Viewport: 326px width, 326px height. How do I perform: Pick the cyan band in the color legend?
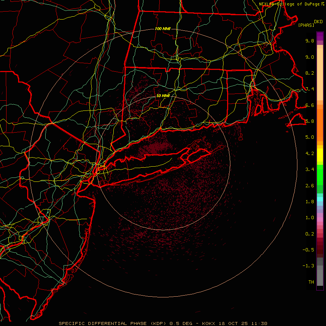320,199
